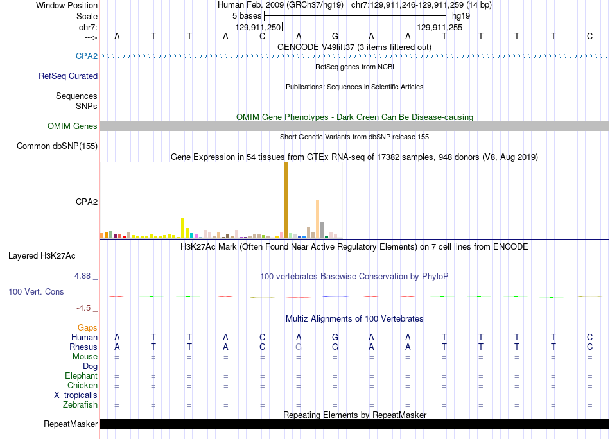Click the 129,911,250 ruler position

[x=257, y=27]
